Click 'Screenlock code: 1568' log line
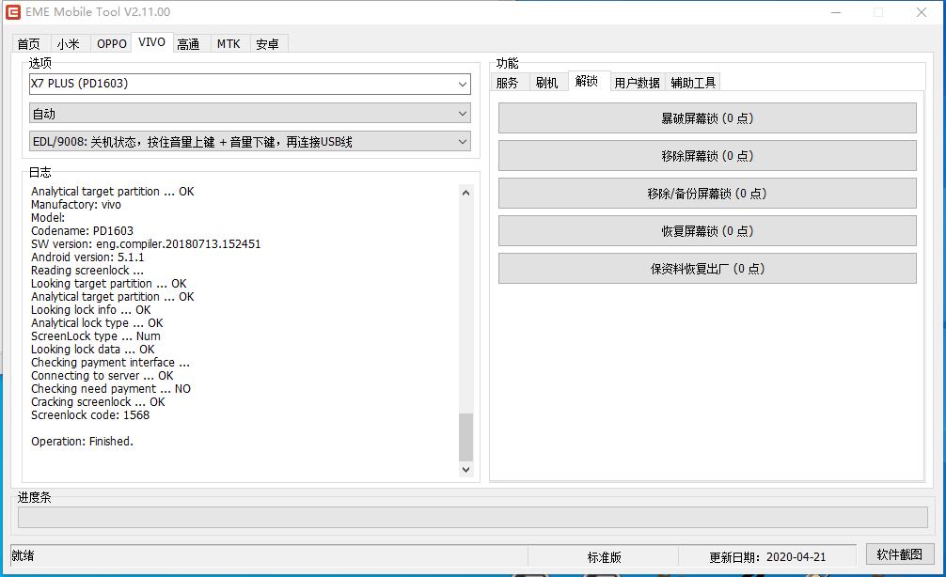Screen dimensions: 946x577 [90, 414]
